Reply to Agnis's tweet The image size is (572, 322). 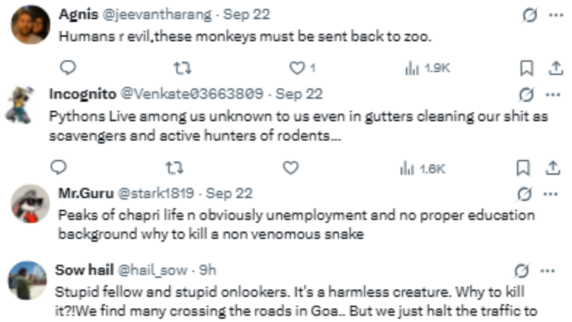click(x=68, y=68)
